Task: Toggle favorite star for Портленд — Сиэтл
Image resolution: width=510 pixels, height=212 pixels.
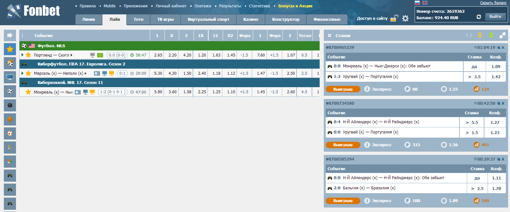Action: (x=28, y=55)
